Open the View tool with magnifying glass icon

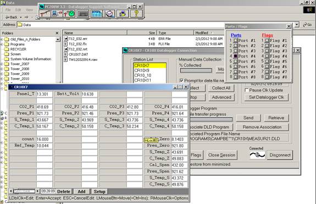pyautogui.click(x=109, y=14)
